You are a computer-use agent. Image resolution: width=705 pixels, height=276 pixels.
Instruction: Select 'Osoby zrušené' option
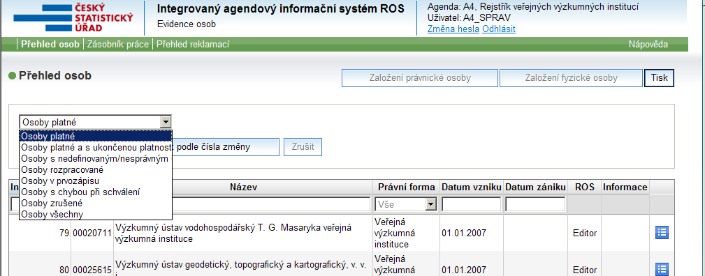pos(96,204)
